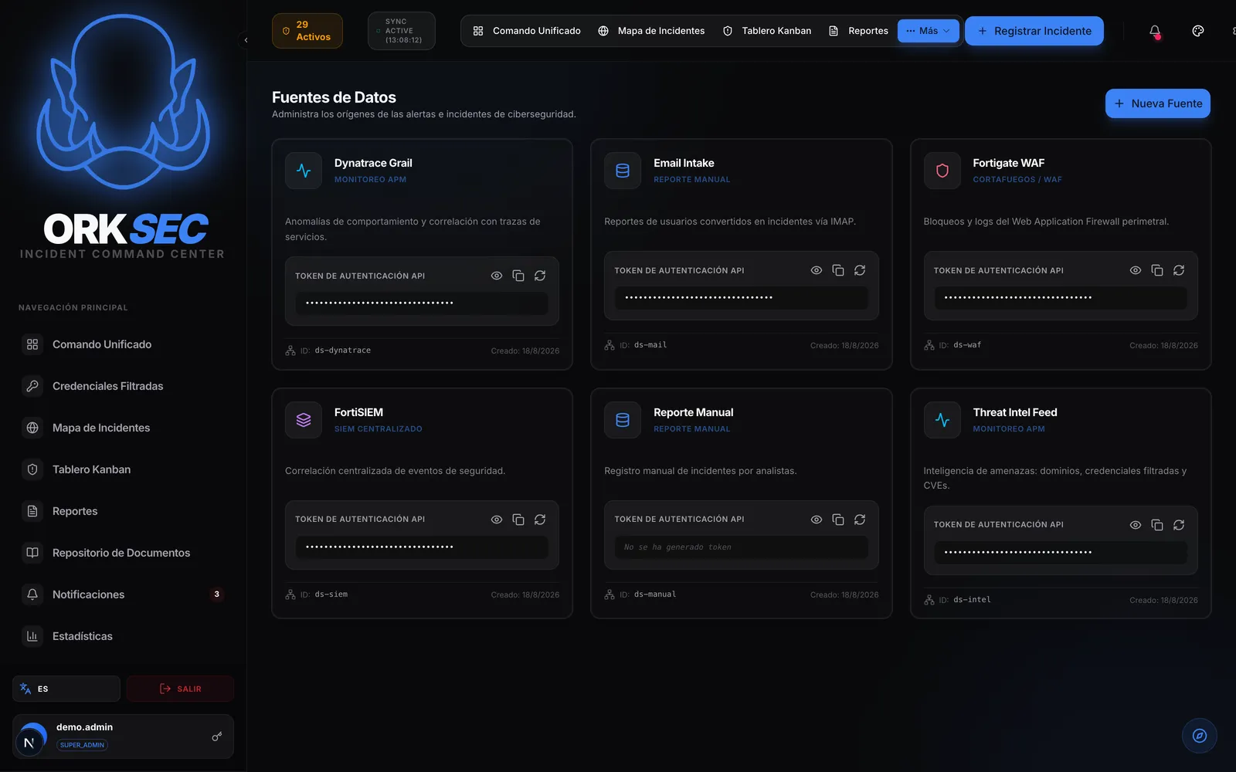This screenshot has width=1236, height=772.
Task: Click the Reporte Manual empty token field
Action: click(x=742, y=547)
